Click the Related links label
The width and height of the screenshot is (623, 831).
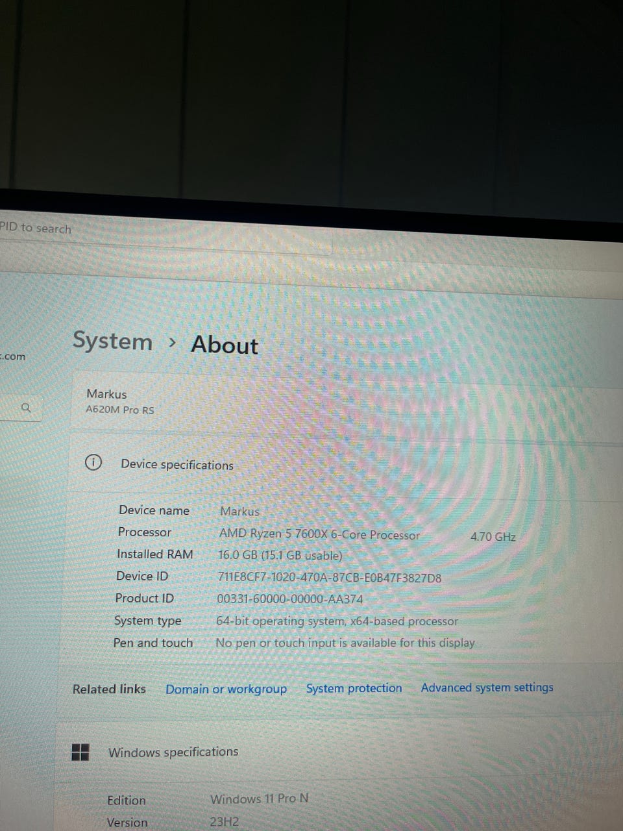[x=109, y=689]
